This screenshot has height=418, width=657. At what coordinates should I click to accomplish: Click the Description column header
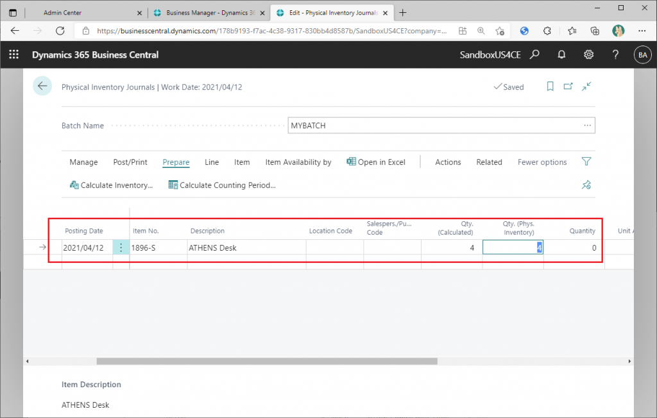click(207, 231)
